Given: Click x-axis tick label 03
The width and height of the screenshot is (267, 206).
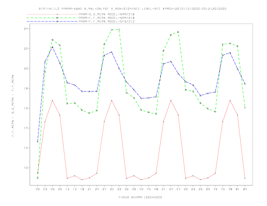Looking at the screenshot, I should coord(45,189).
